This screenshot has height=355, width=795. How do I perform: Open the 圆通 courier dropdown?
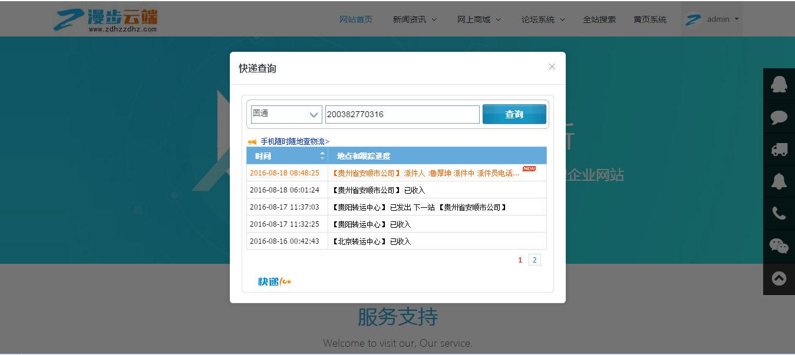(286, 114)
